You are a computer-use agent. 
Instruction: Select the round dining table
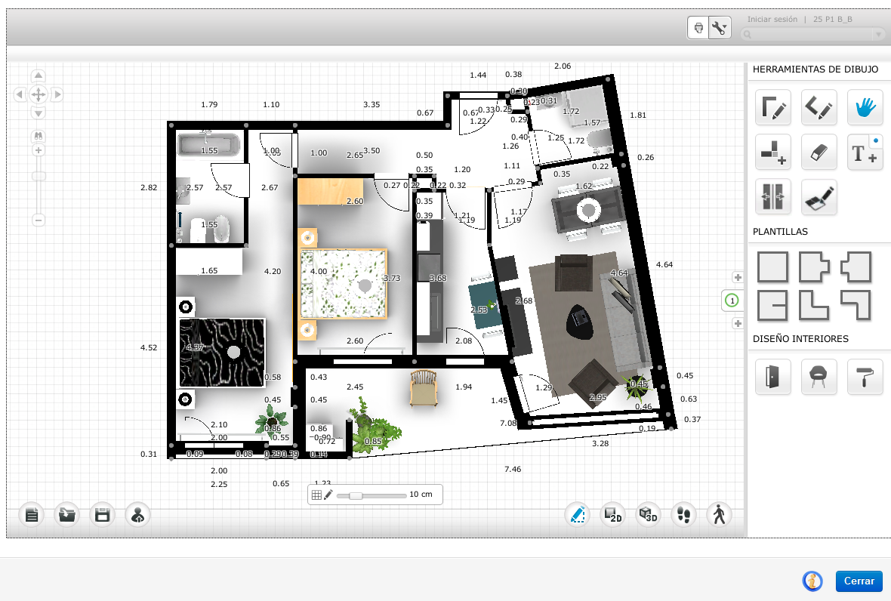click(589, 211)
